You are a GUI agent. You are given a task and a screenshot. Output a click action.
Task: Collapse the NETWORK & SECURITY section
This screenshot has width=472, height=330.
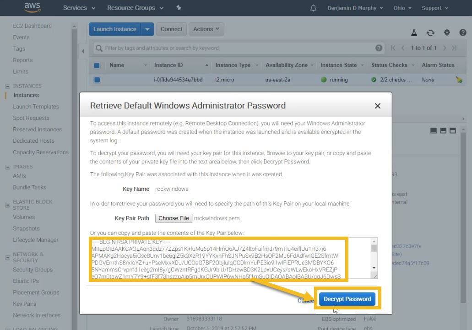pyautogui.click(x=7, y=258)
